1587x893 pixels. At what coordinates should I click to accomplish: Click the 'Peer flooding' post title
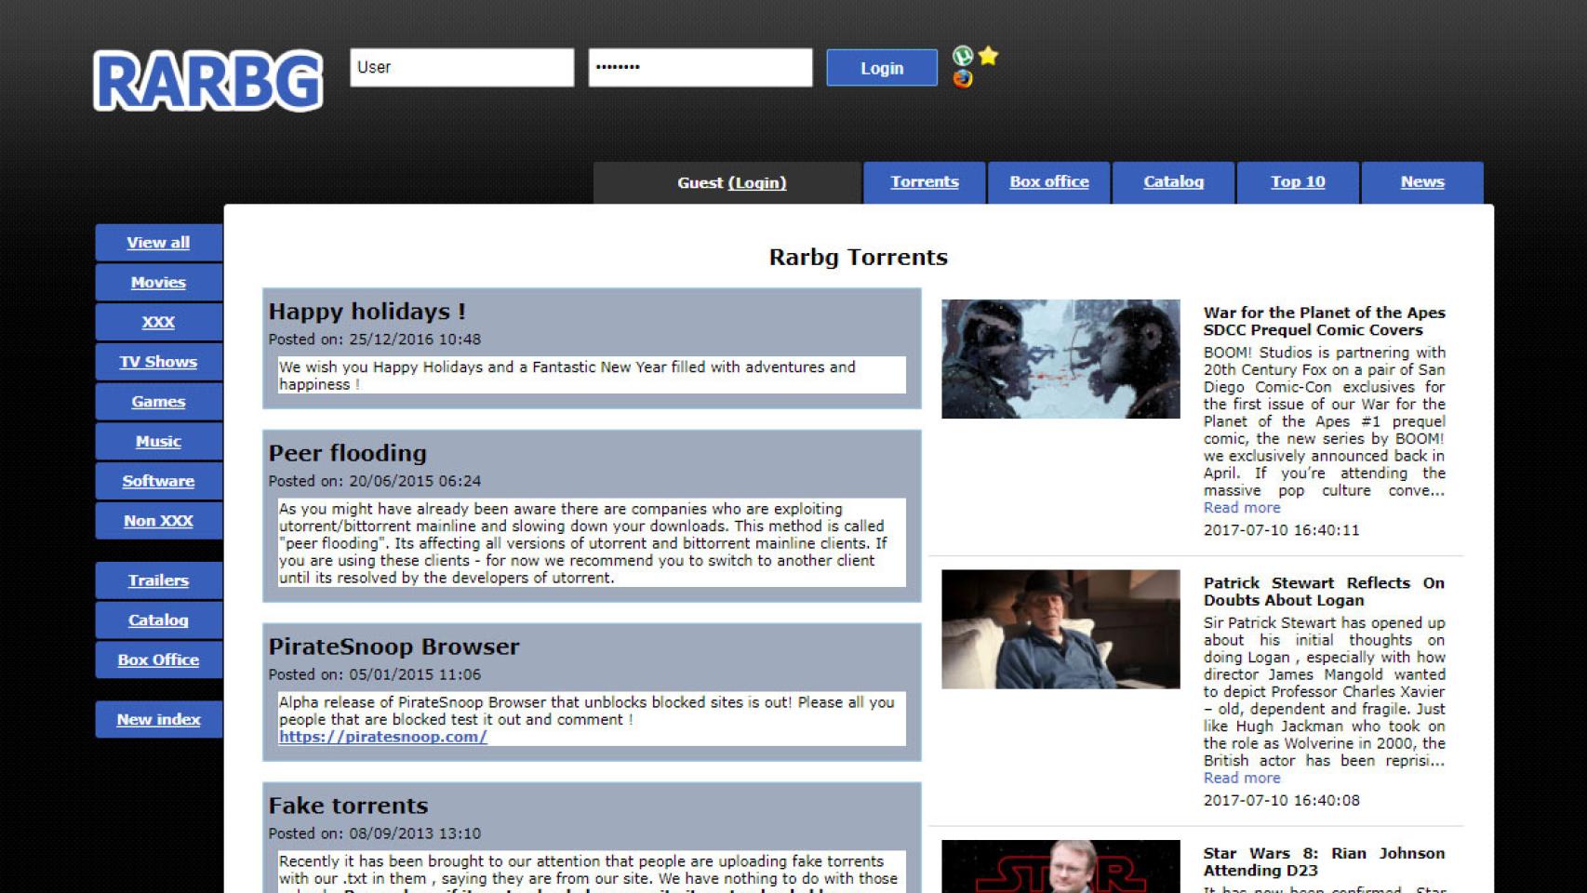click(x=348, y=453)
